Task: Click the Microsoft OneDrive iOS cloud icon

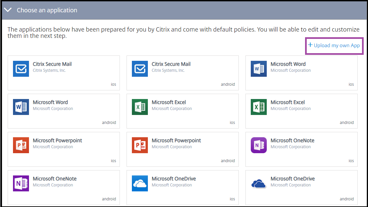Action: click(x=140, y=183)
